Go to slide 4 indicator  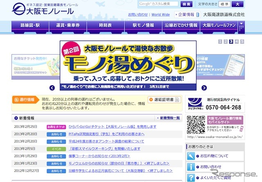237,41
